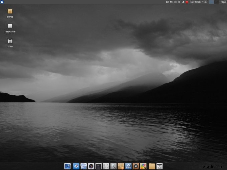Open the trash can in dock
This screenshot has width=227, height=170.
pyautogui.click(x=160, y=166)
